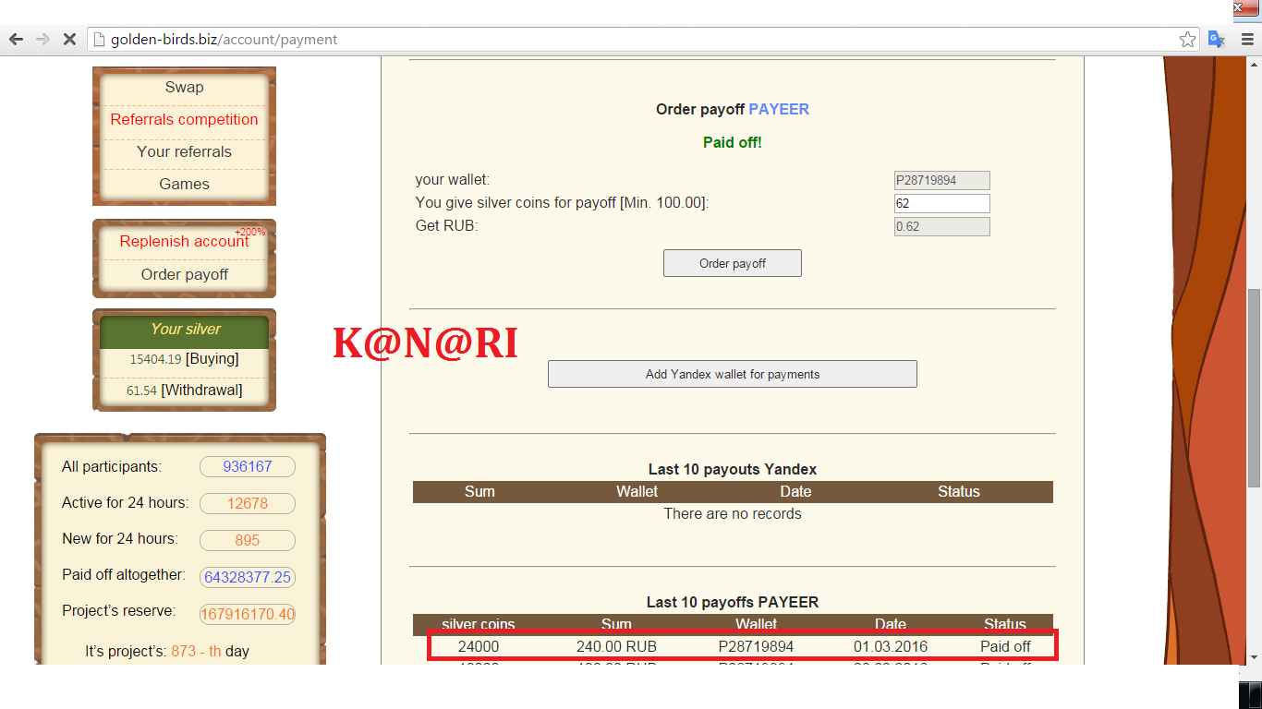Click the PAYEER link in heading
Image resolution: width=1262 pixels, height=709 pixels.
(x=779, y=109)
